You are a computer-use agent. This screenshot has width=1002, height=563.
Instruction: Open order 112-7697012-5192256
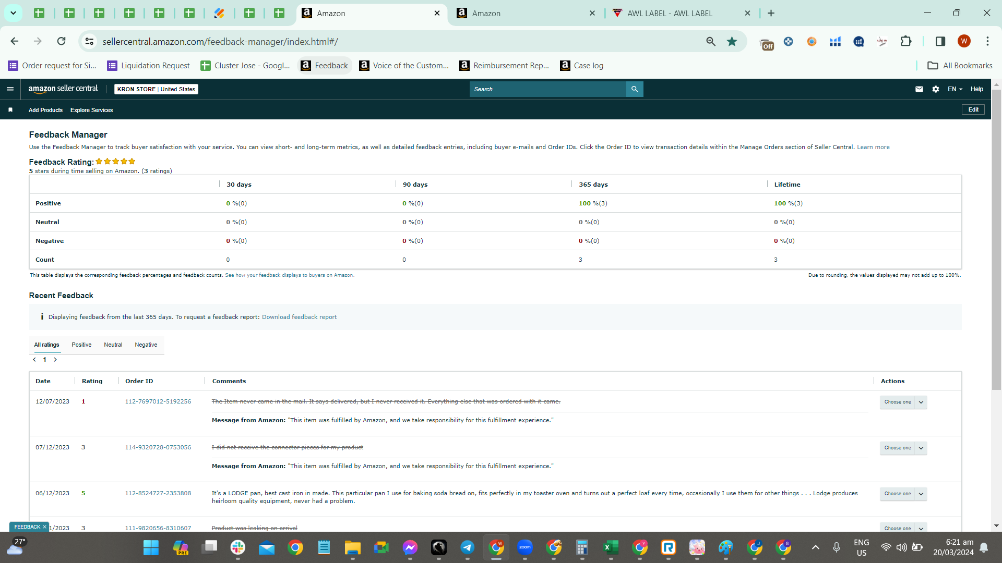pos(158,401)
